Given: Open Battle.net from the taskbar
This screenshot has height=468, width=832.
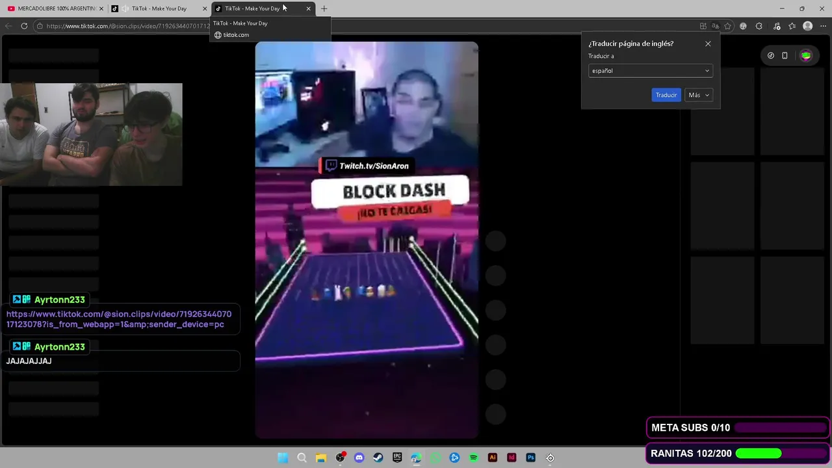Looking at the screenshot, I should (454, 458).
